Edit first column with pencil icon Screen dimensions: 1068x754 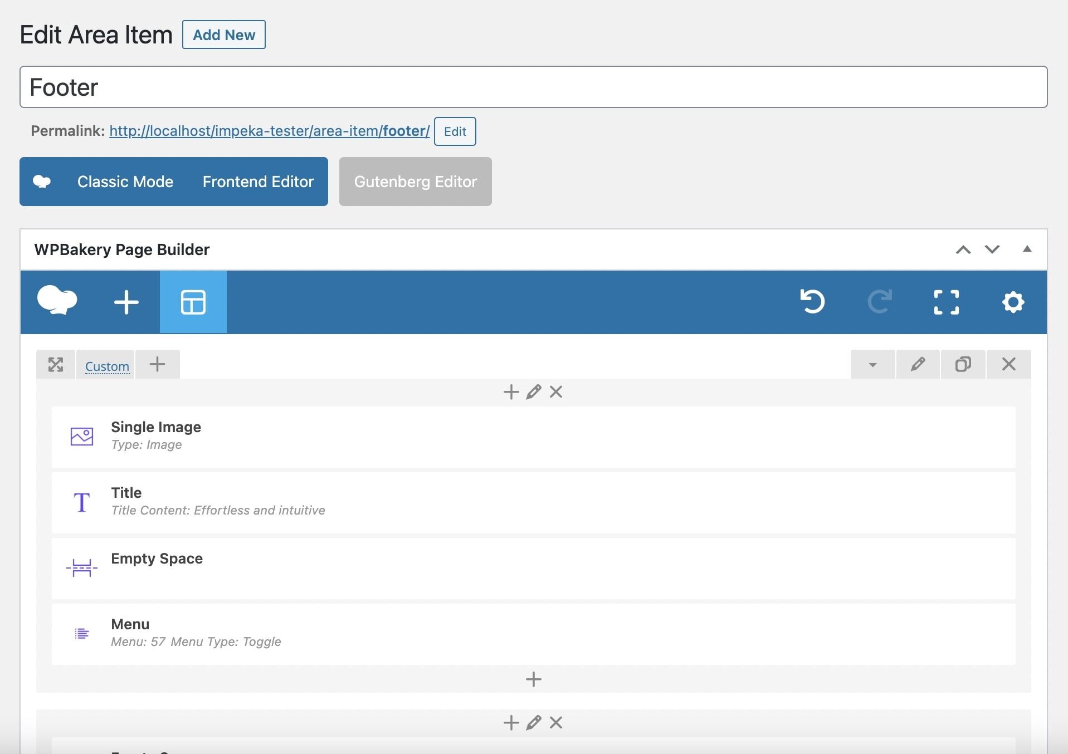(x=534, y=392)
